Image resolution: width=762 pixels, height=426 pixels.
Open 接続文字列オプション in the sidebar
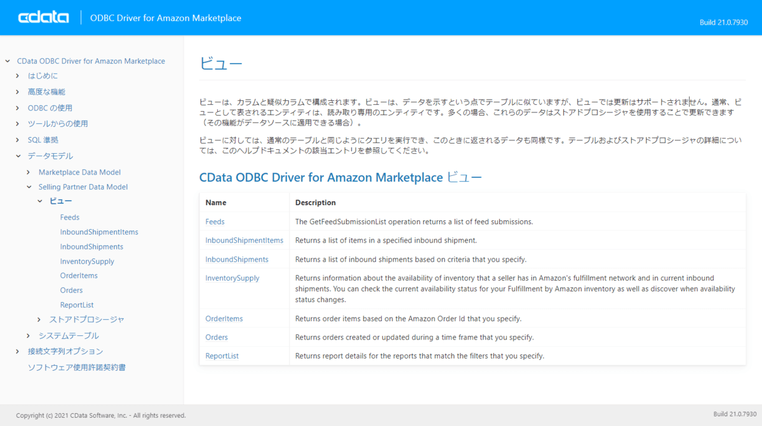65,352
